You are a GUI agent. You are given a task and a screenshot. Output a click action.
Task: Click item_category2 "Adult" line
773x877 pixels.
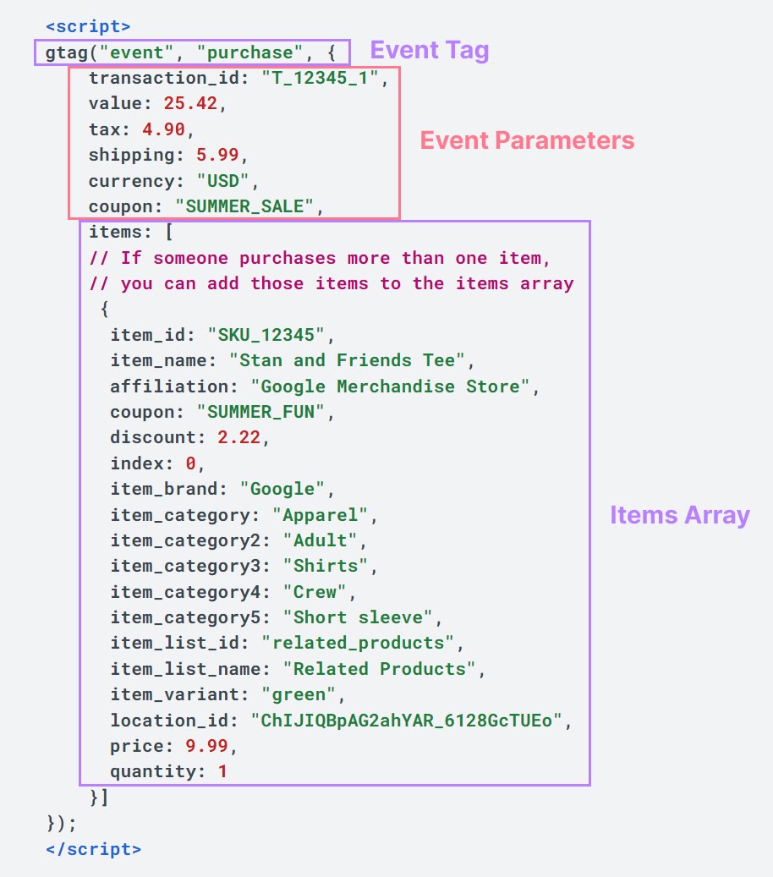(238, 540)
